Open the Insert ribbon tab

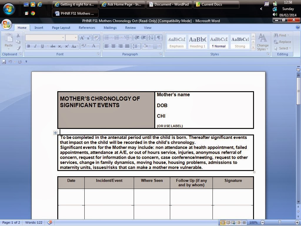pyautogui.click(x=39, y=28)
